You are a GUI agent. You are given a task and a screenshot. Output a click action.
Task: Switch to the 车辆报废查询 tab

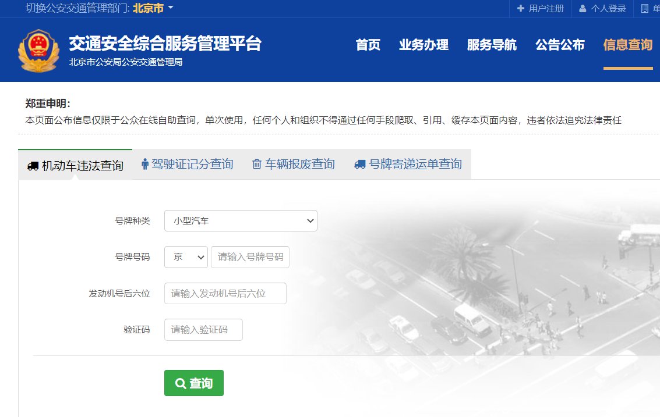300,165
